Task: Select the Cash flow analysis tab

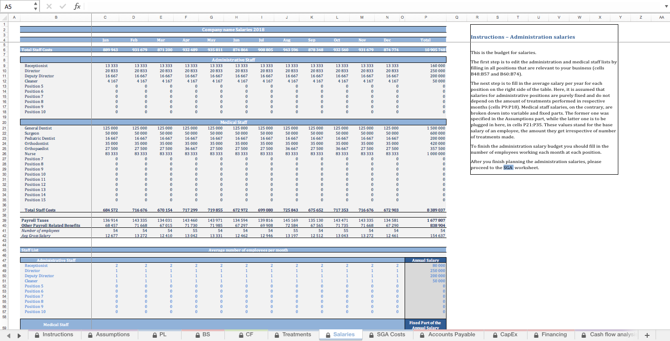Action: (607, 334)
